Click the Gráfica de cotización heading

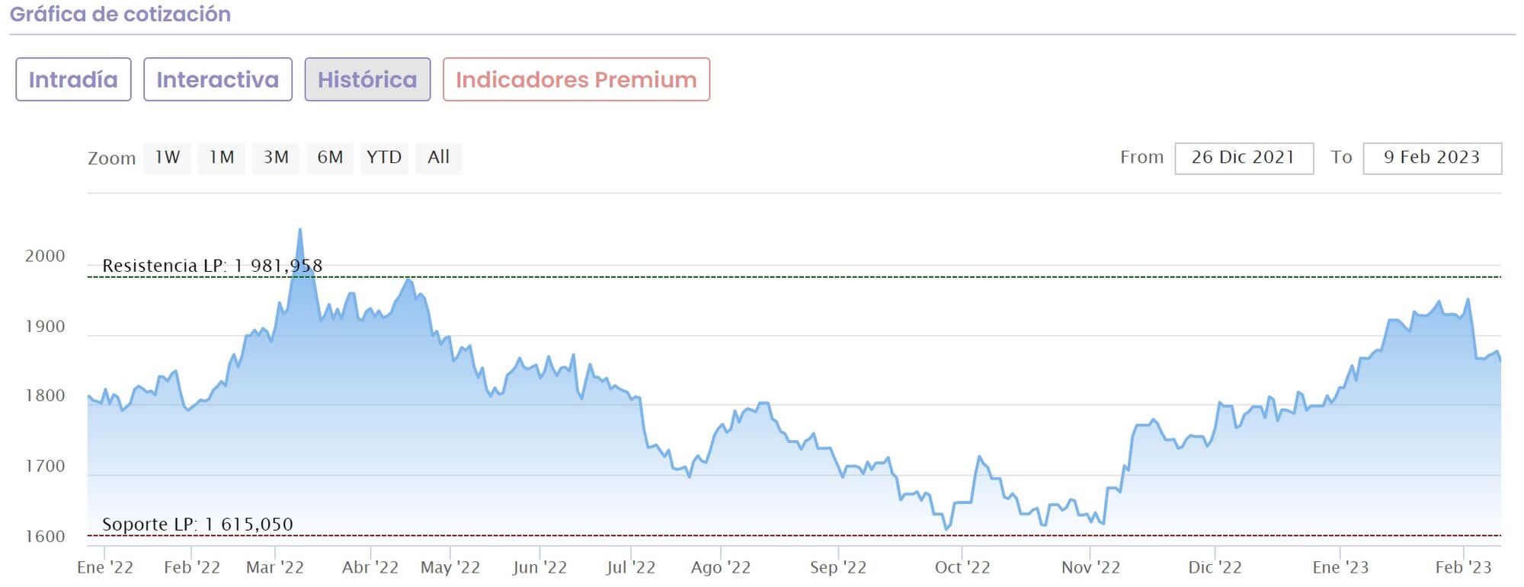tap(120, 14)
